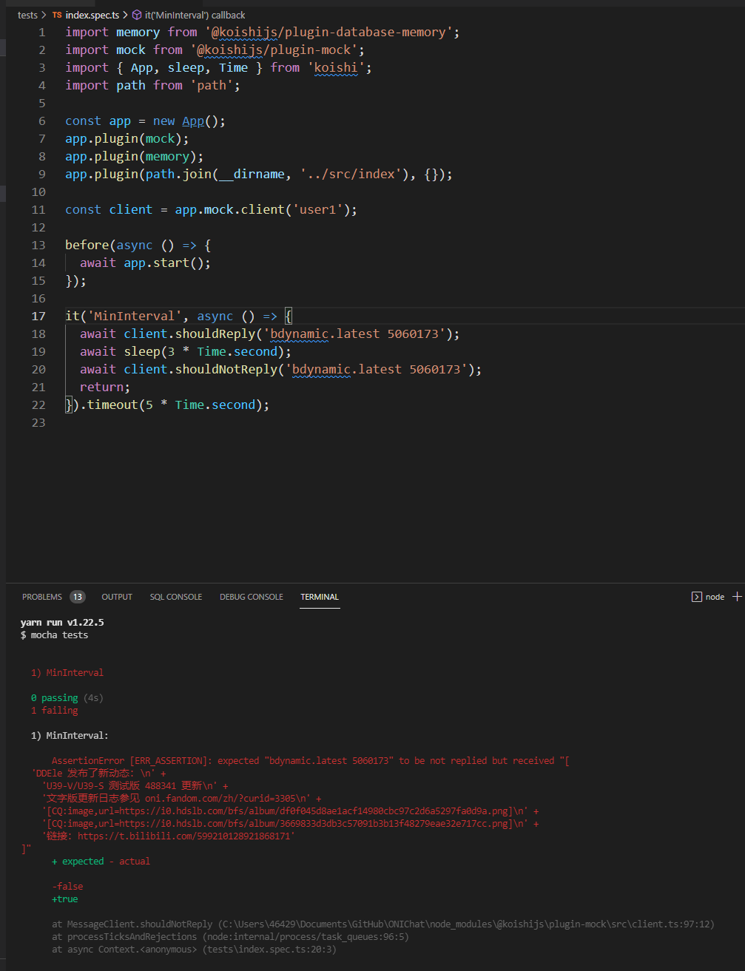Click sleep call on line 19
This screenshot has width=745, height=971.
[141, 351]
